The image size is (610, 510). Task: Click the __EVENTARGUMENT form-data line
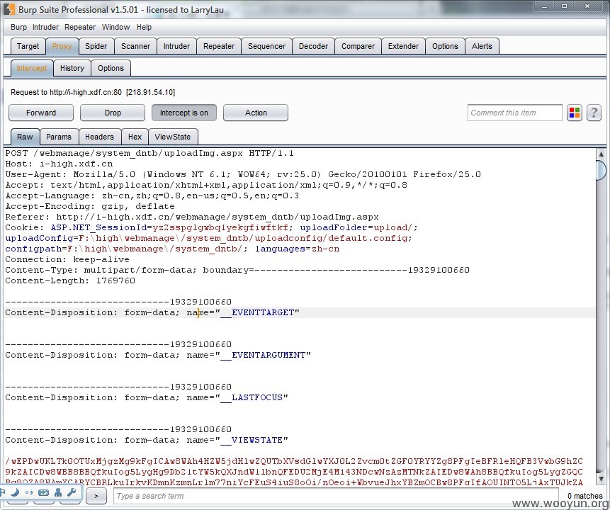(158, 355)
